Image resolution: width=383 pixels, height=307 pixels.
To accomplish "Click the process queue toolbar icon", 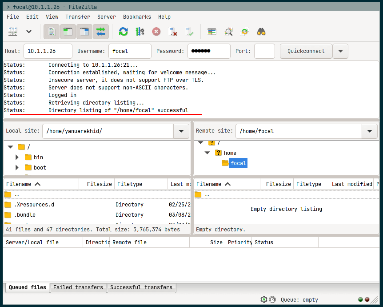I will [140, 32].
